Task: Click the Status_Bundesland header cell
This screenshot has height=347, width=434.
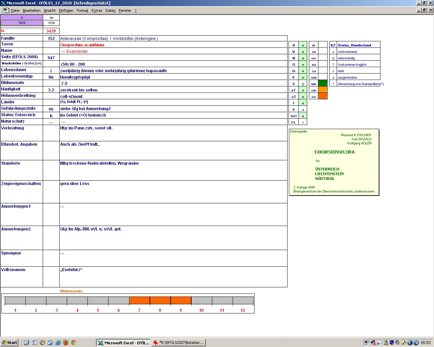Action: [x=358, y=45]
